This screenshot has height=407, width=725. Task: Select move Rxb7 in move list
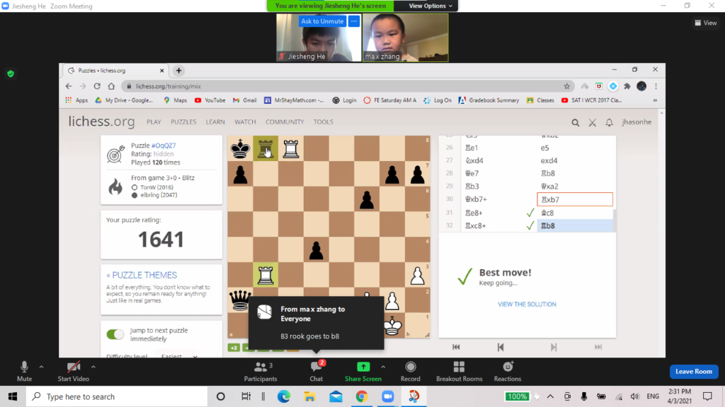pos(575,199)
